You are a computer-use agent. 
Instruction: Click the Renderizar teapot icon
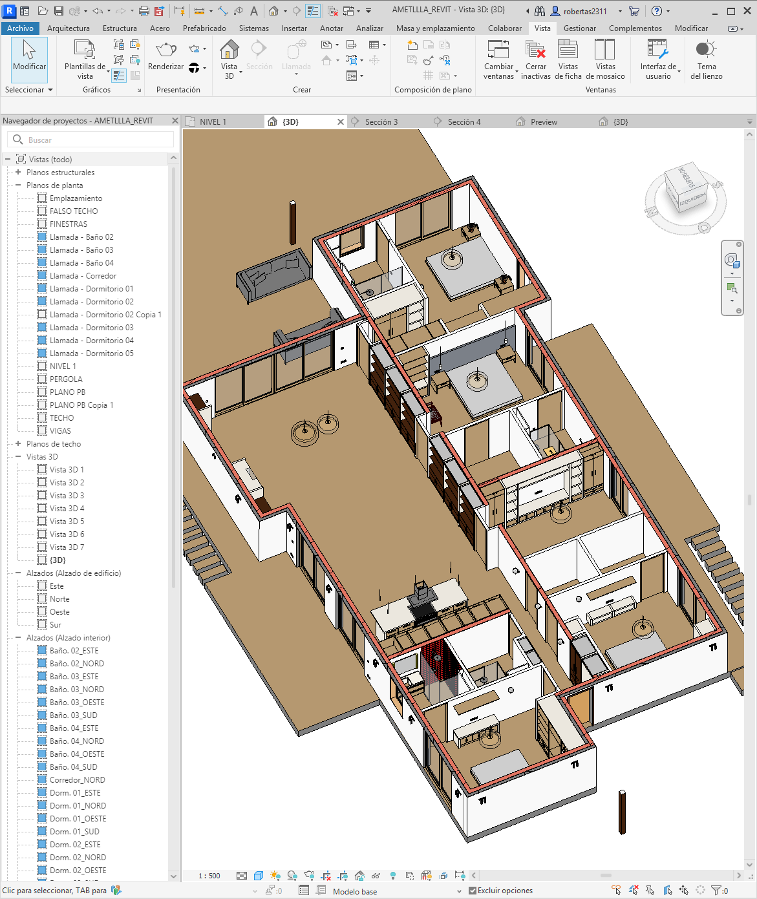(x=166, y=50)
